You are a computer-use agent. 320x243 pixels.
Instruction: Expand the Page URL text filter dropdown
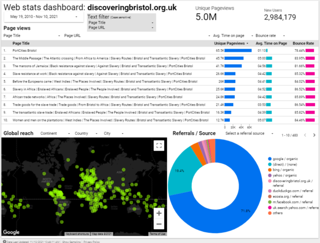tap(121, 27)
